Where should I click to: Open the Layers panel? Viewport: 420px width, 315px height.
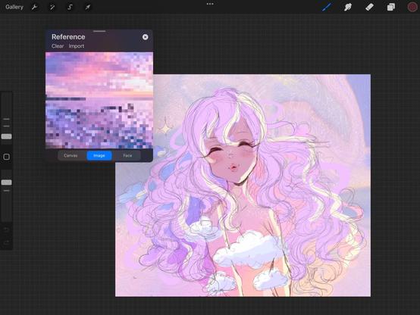point(390,7)
